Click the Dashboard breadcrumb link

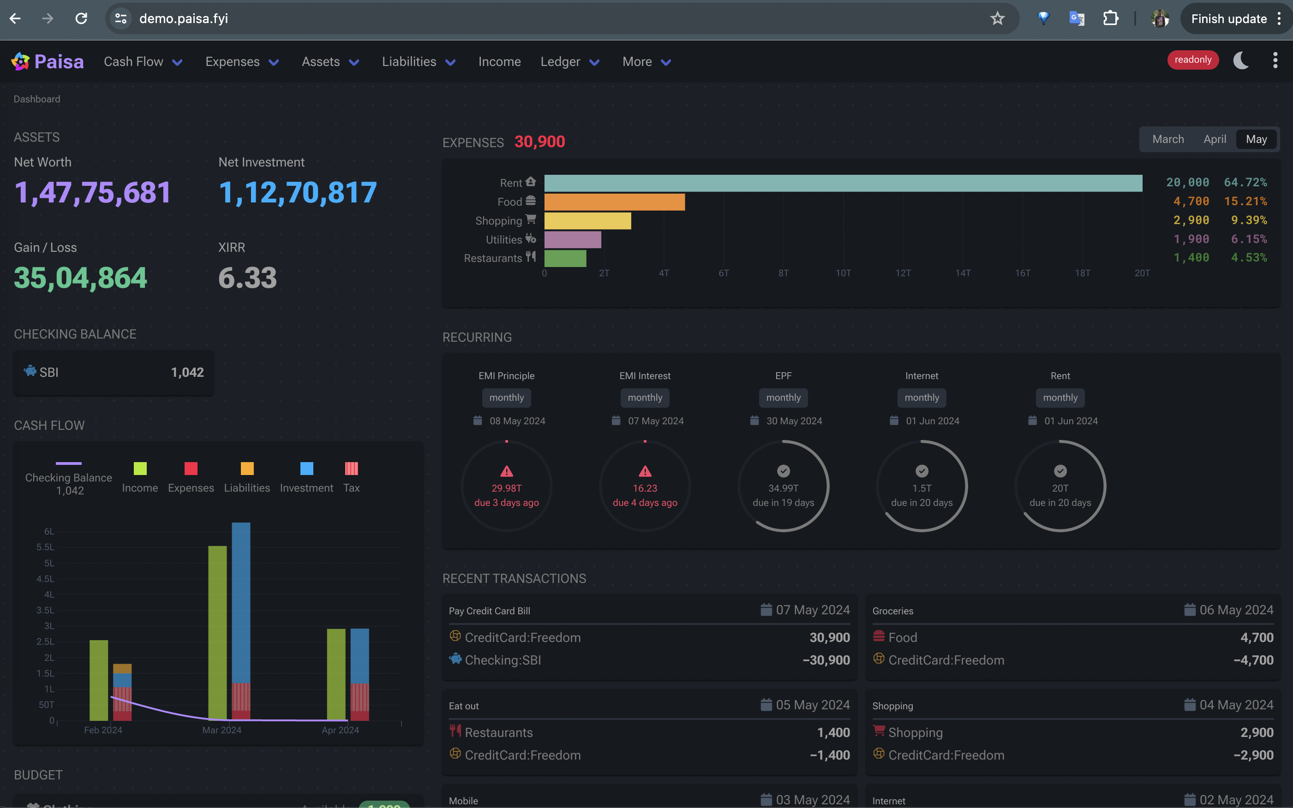[37, 100]
